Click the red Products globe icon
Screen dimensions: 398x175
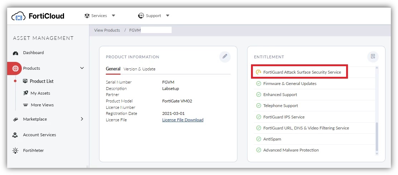15,68
